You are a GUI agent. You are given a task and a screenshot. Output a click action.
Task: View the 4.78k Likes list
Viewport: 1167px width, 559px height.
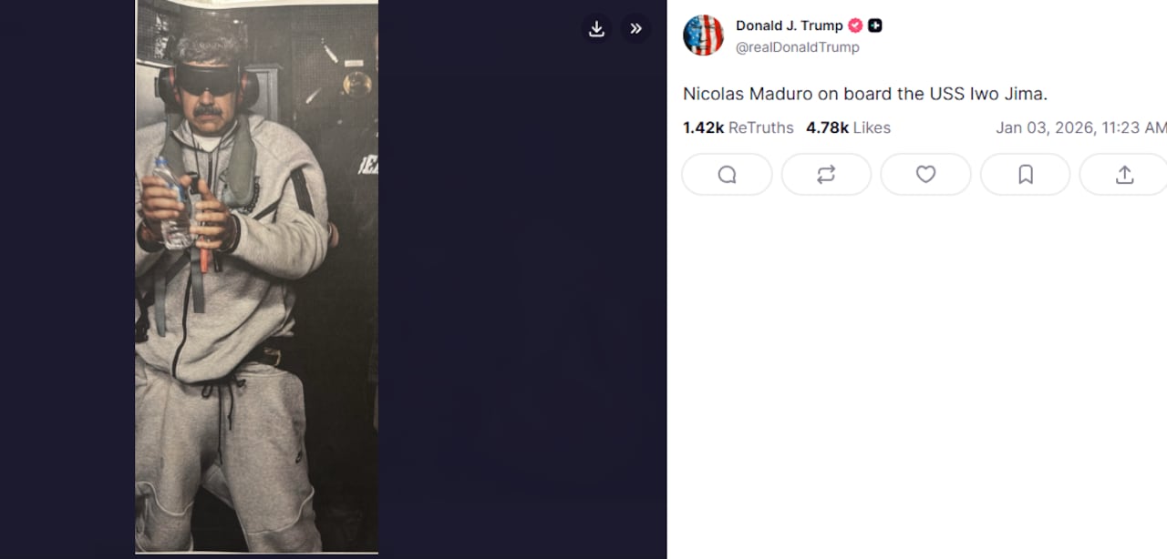(848, 127)
